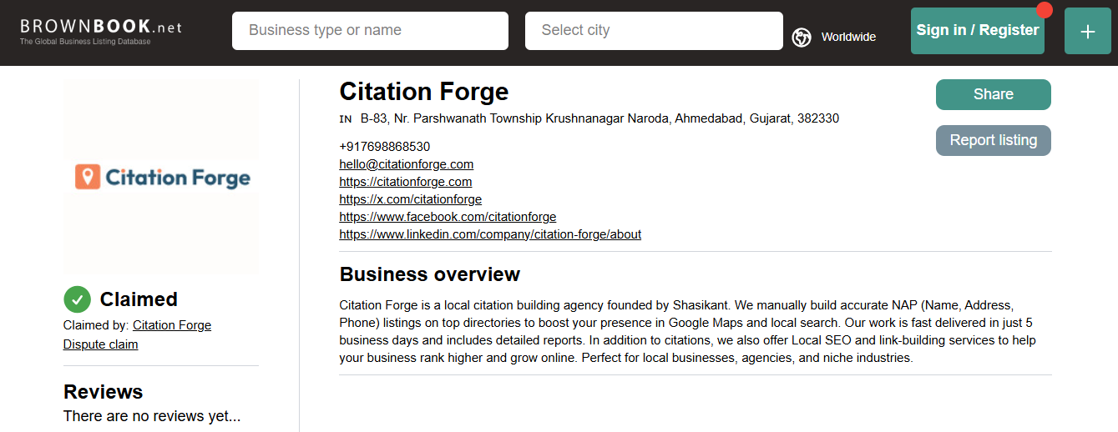Screen dimensions: 1118x432
Task: Click the Citation Forge logo image
Action: click(x=161, y=177)
